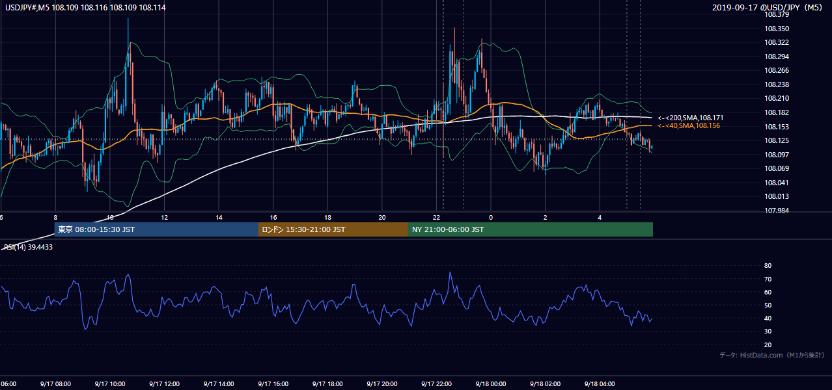Click the price axis value 108.379
This screenshot has width=832, height=390.
[x=778, y=15]
